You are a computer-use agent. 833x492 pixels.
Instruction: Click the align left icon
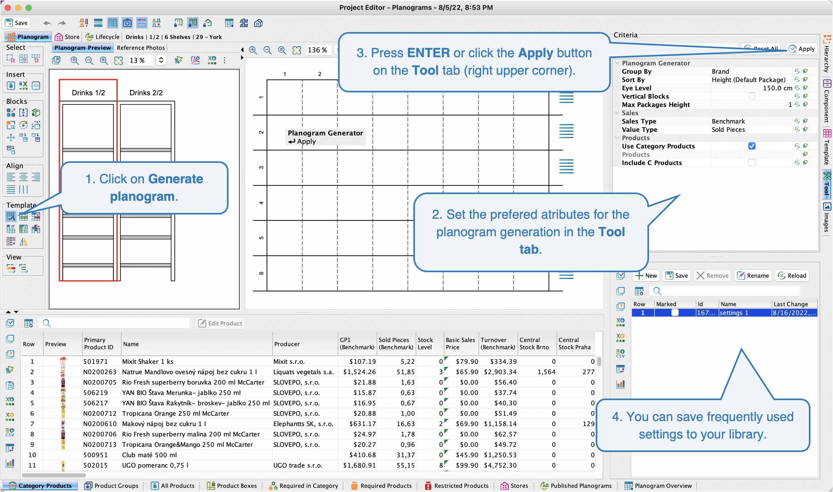[11, 177]
